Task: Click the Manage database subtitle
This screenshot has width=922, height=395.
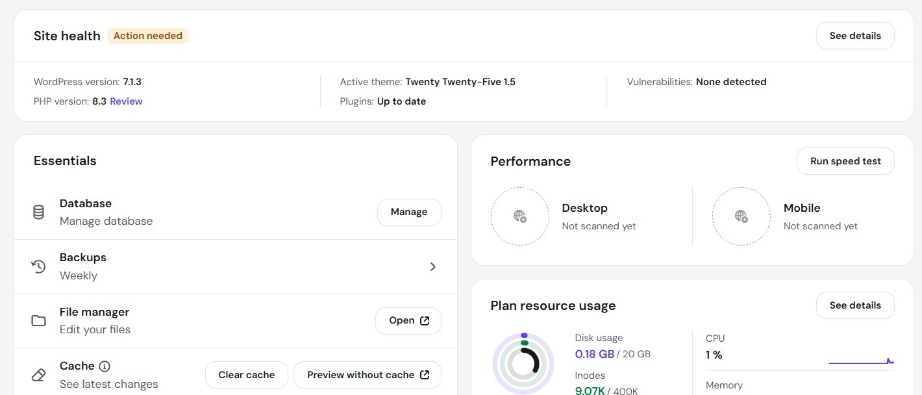Action: [x=106, y=221]
